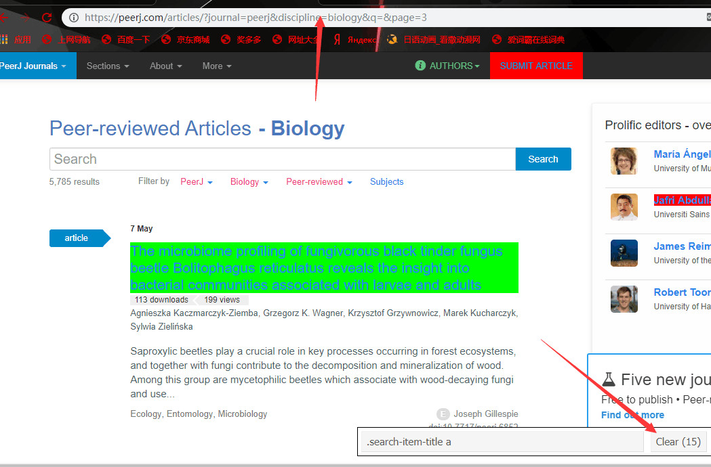Click María Ángel editor photo
The height and width of the screenshot is (467, 711).
tap(624, 161)
